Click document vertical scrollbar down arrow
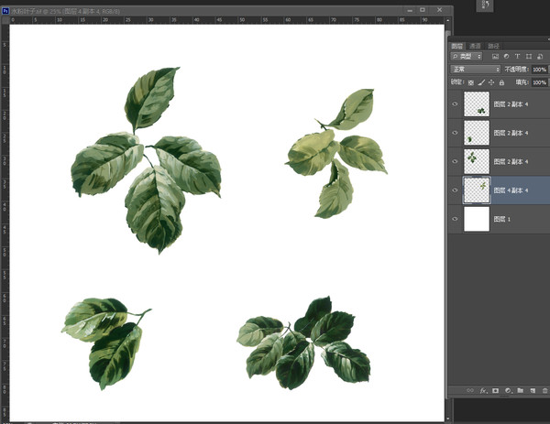550x424 pixels. coord(447,419)
